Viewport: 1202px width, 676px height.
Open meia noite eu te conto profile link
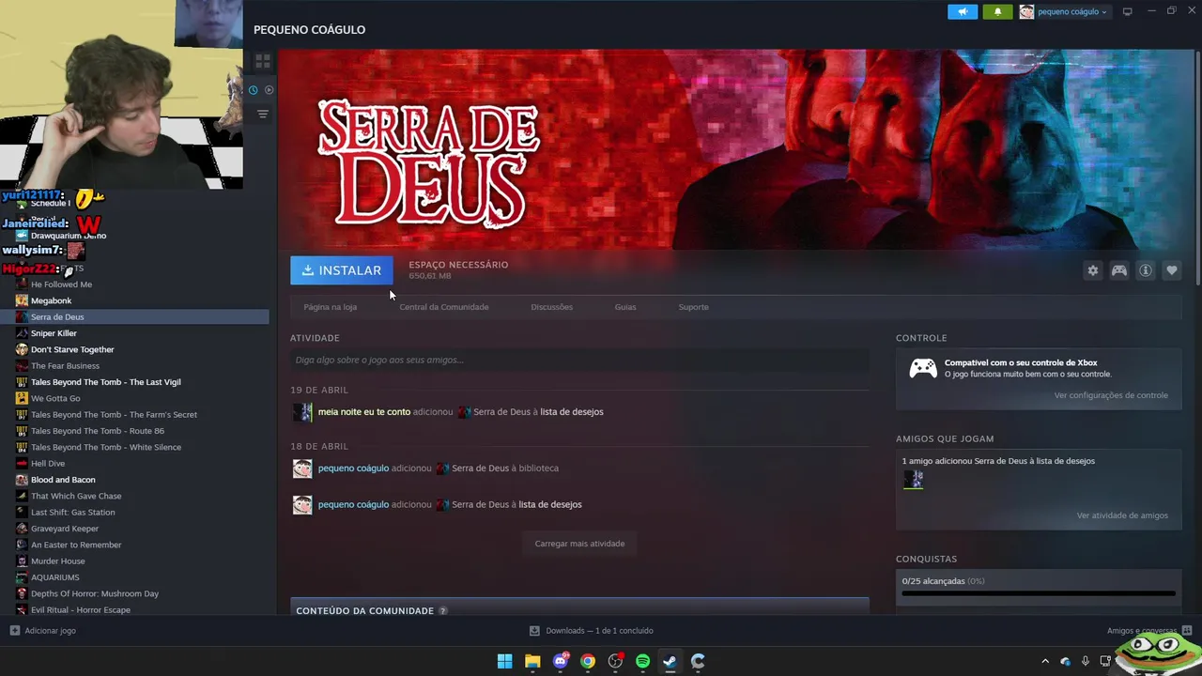click(364, 412)
